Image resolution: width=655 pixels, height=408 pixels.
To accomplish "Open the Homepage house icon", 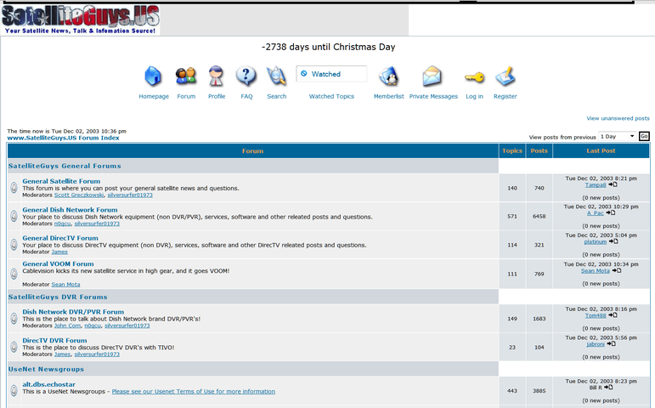I will pyautogui.click(x=153, y=76).
